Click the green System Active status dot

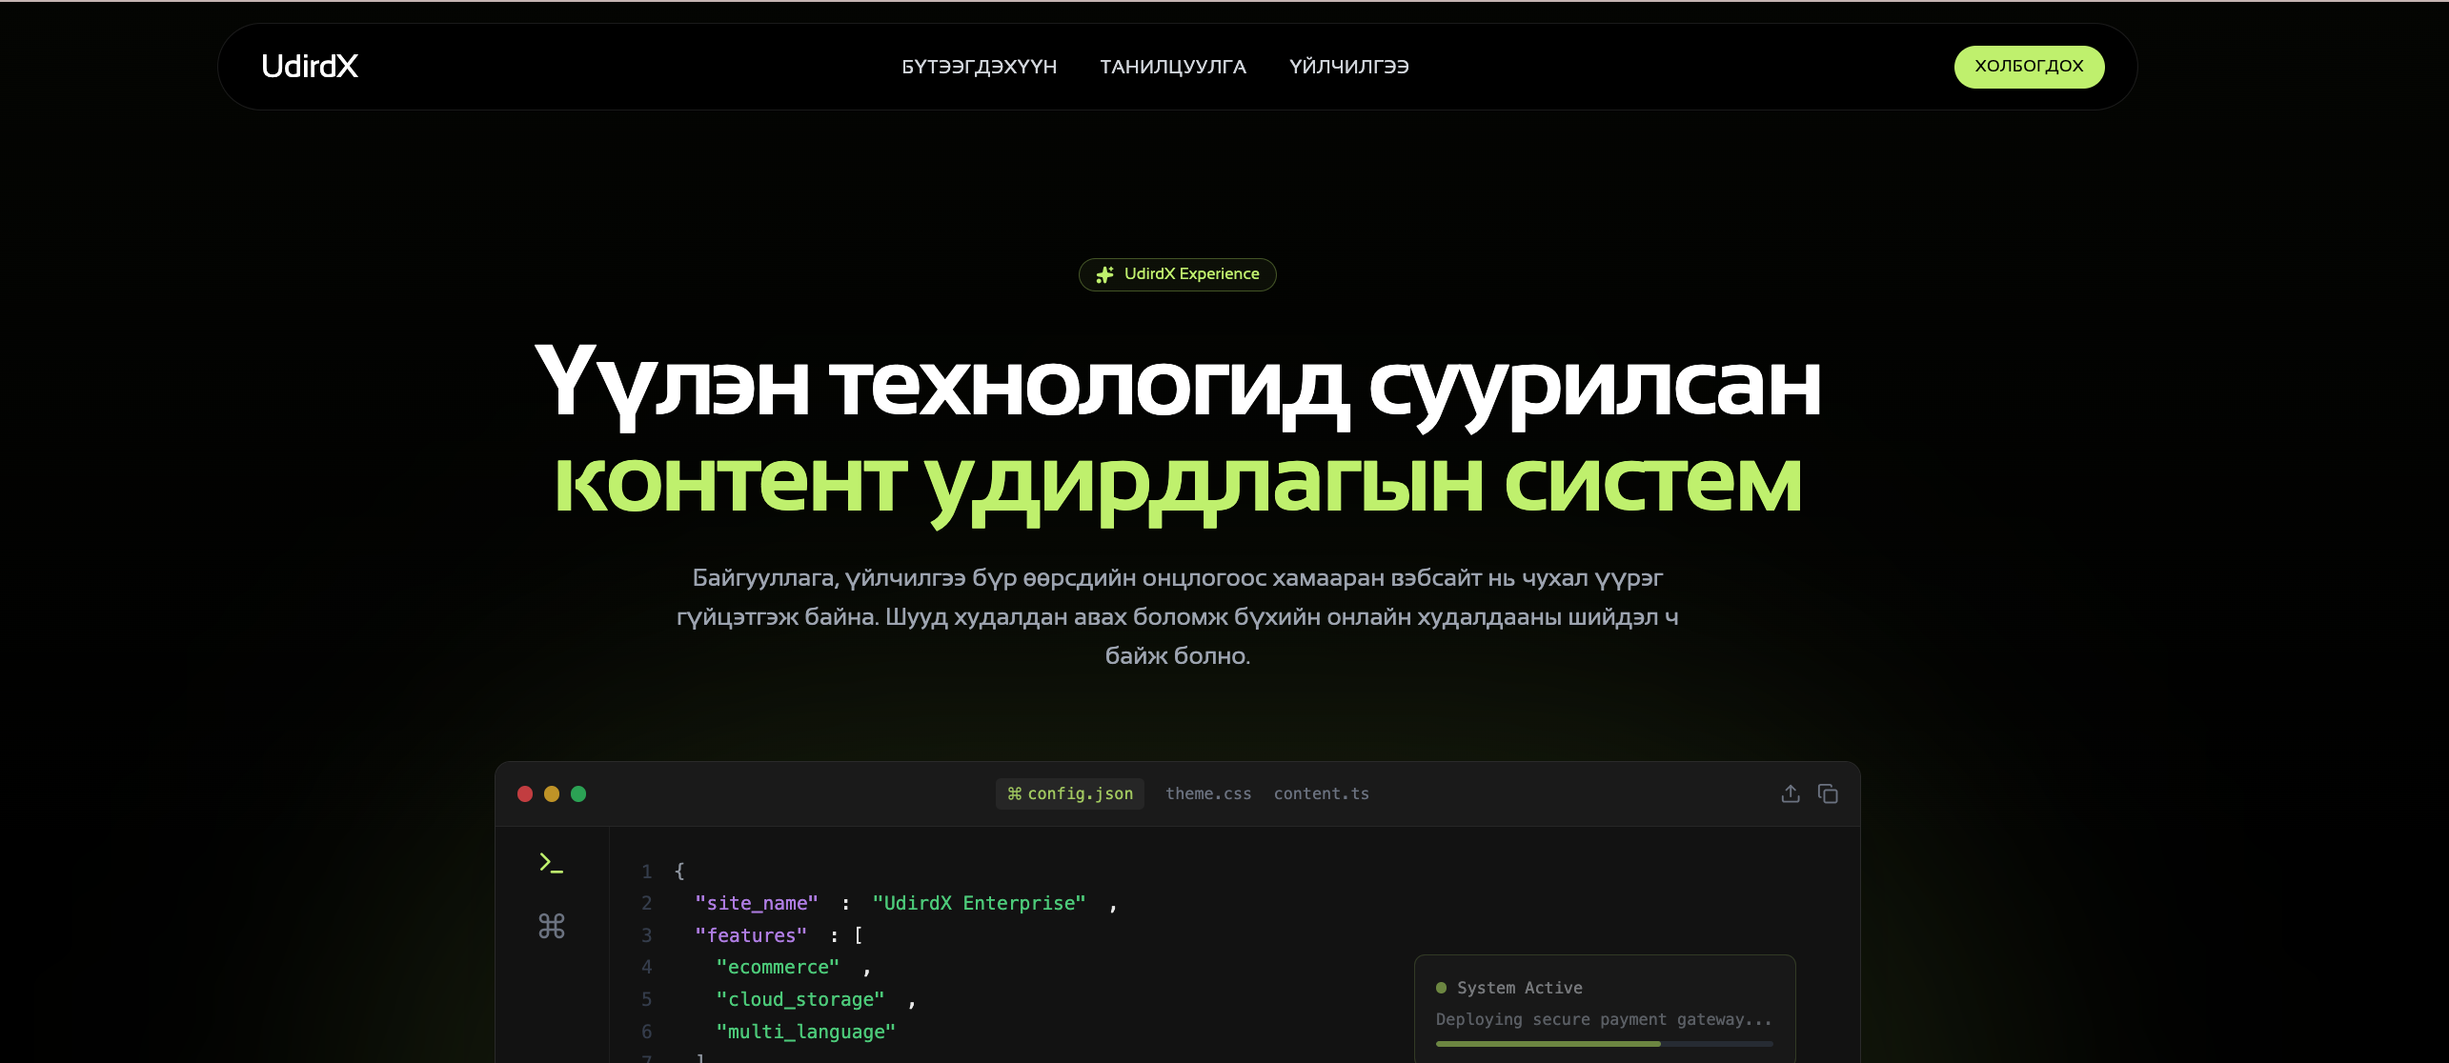pos(1441,988)
